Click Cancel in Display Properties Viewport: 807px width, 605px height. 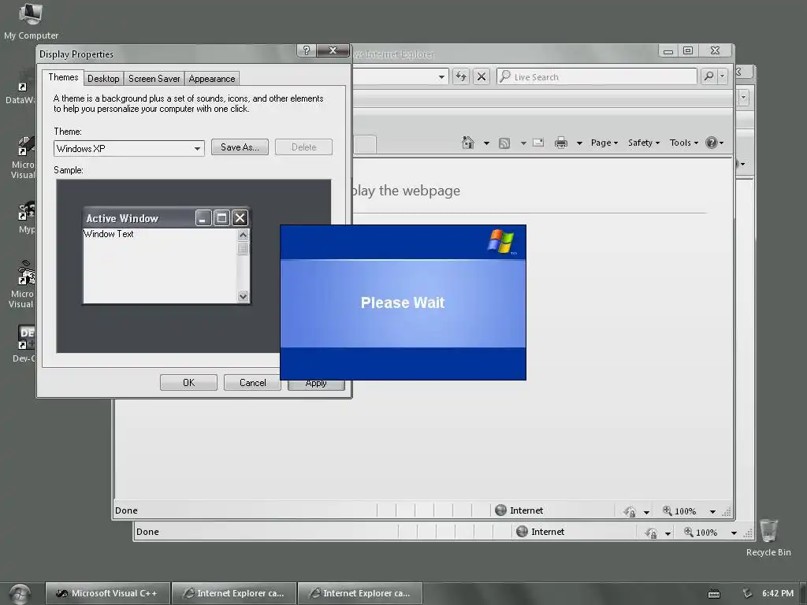click(252, 383)
